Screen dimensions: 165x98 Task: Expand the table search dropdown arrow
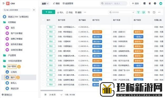[133, 12]
